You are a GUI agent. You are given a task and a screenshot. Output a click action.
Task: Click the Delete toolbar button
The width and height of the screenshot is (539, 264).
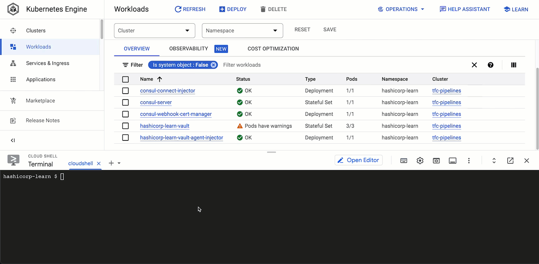(x=273, y=9)
